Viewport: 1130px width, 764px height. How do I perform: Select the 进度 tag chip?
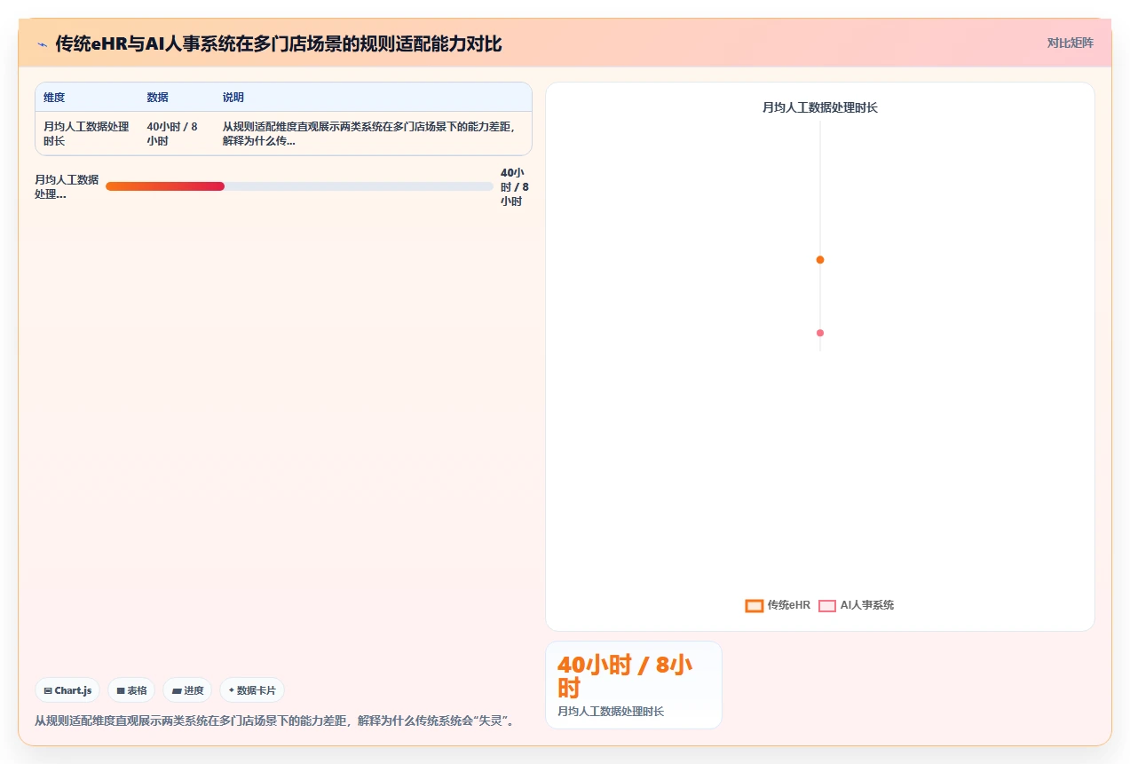pyautogui.click(x=187, y=690)
